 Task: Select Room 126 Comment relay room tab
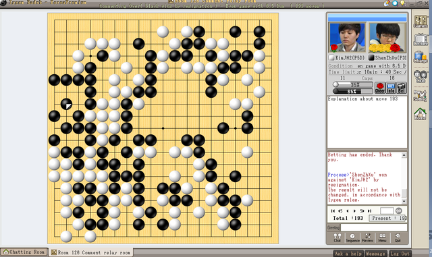91,252
